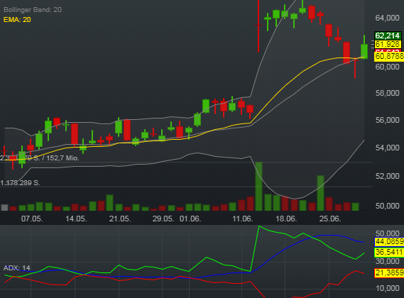This screenshot has width=404, height=298.
Task: Click the 10,000 ADX axis label
Action: pyautogui.click(x=387, y=288)
